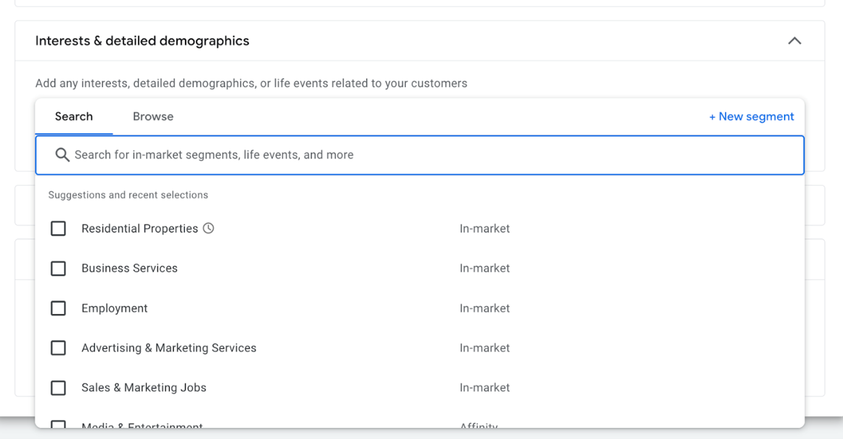Select the Advertising & Marketing Services checkbox
843x439 pixels.
pos(58,348)
